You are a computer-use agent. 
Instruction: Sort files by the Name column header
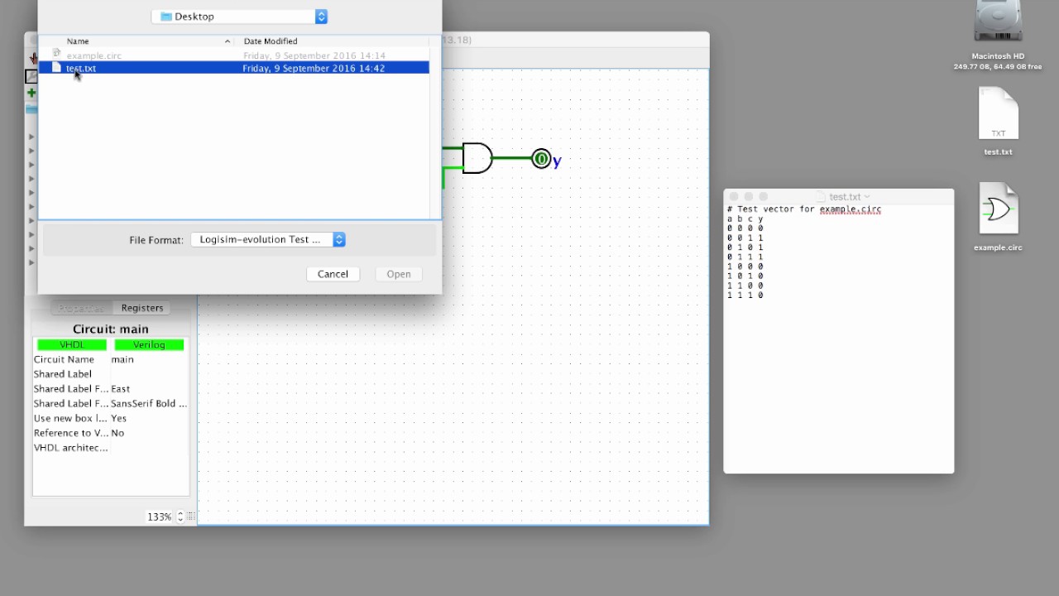point(137,41)
